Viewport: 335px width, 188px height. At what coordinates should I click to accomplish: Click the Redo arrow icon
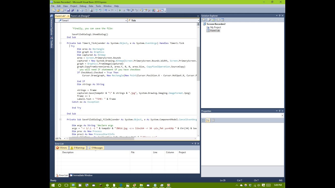[x=112, y=10]
